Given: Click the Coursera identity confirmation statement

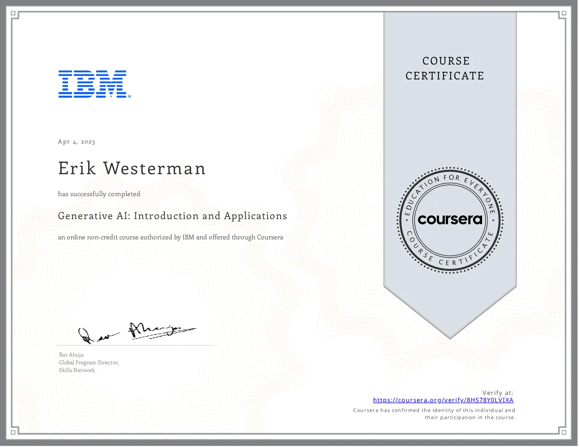Looking at the screenshot, I should [x=434, y=414].
